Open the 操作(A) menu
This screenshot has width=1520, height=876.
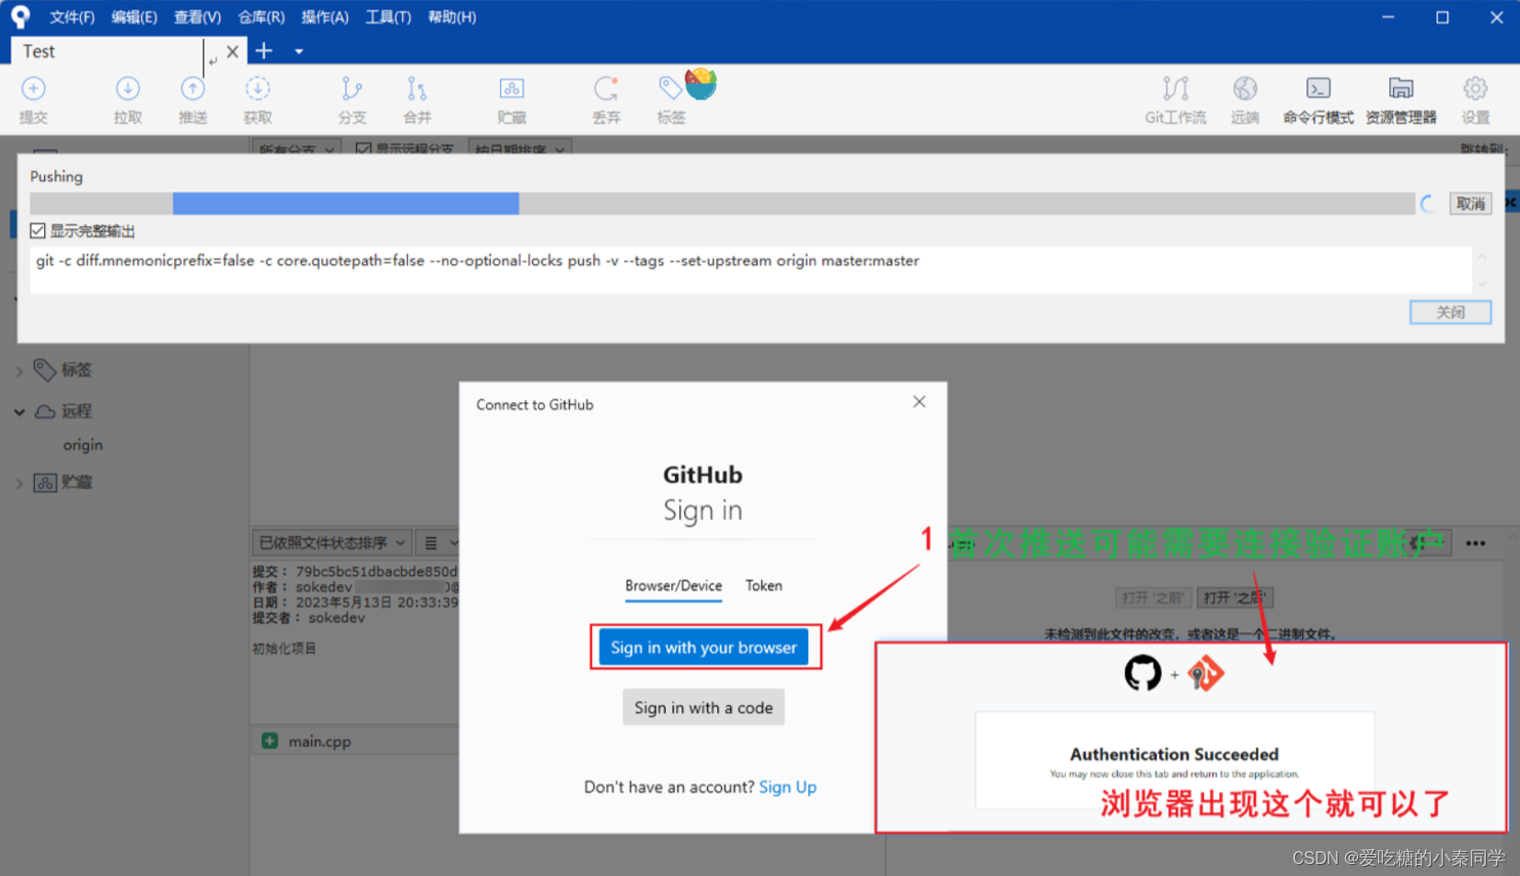coord(325,17)
